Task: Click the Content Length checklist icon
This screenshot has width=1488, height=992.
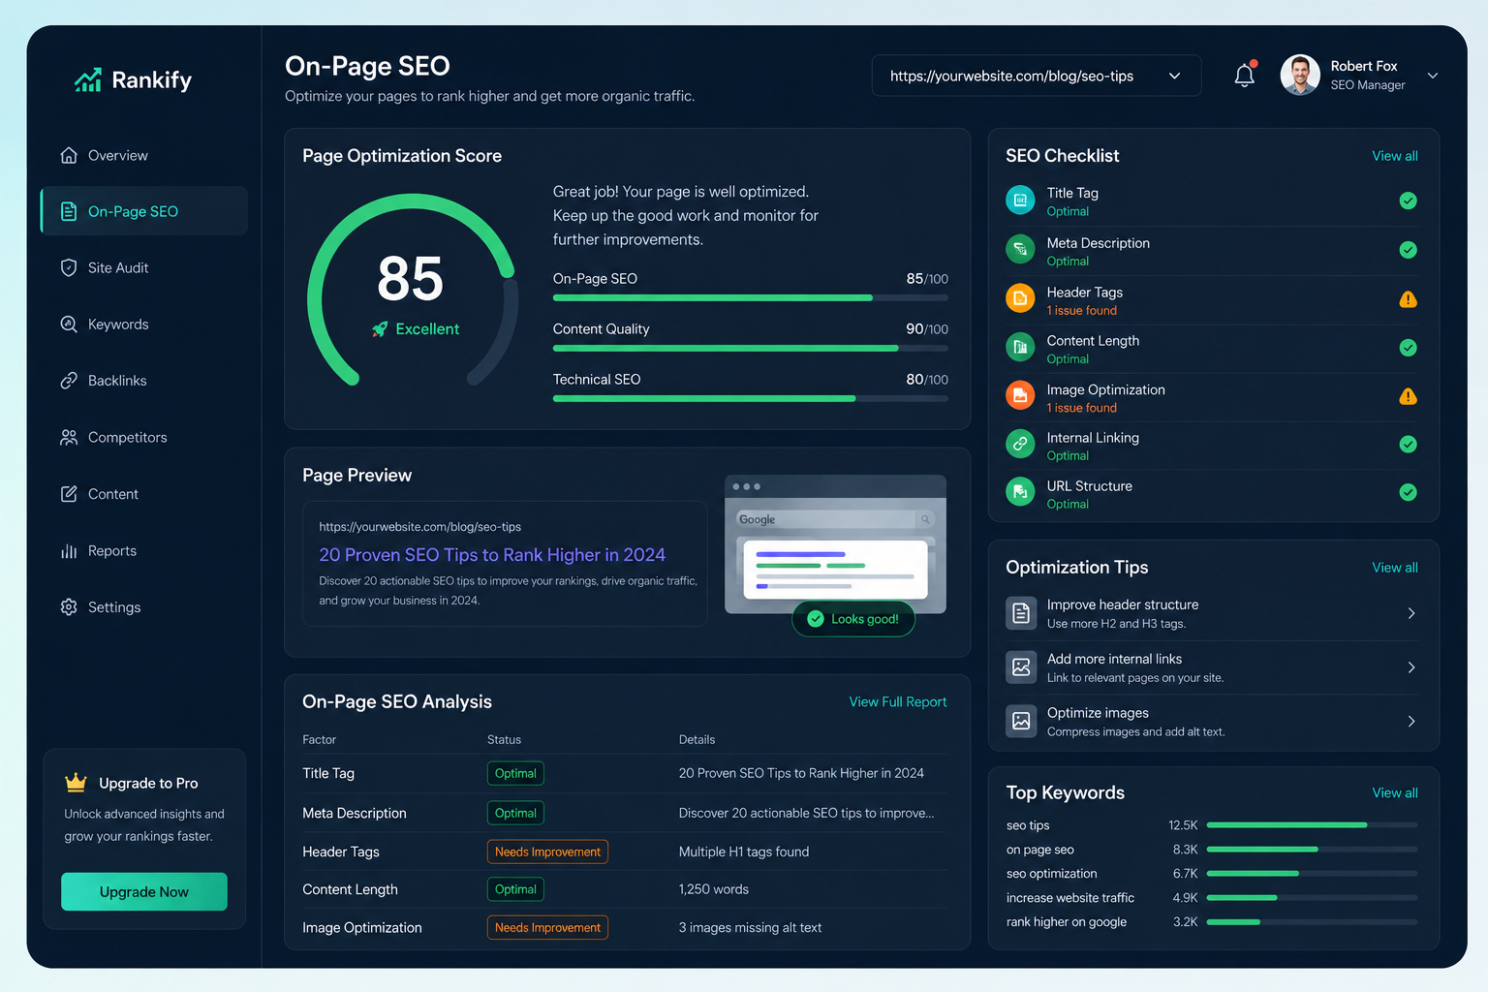Action: coord(1020,347)
